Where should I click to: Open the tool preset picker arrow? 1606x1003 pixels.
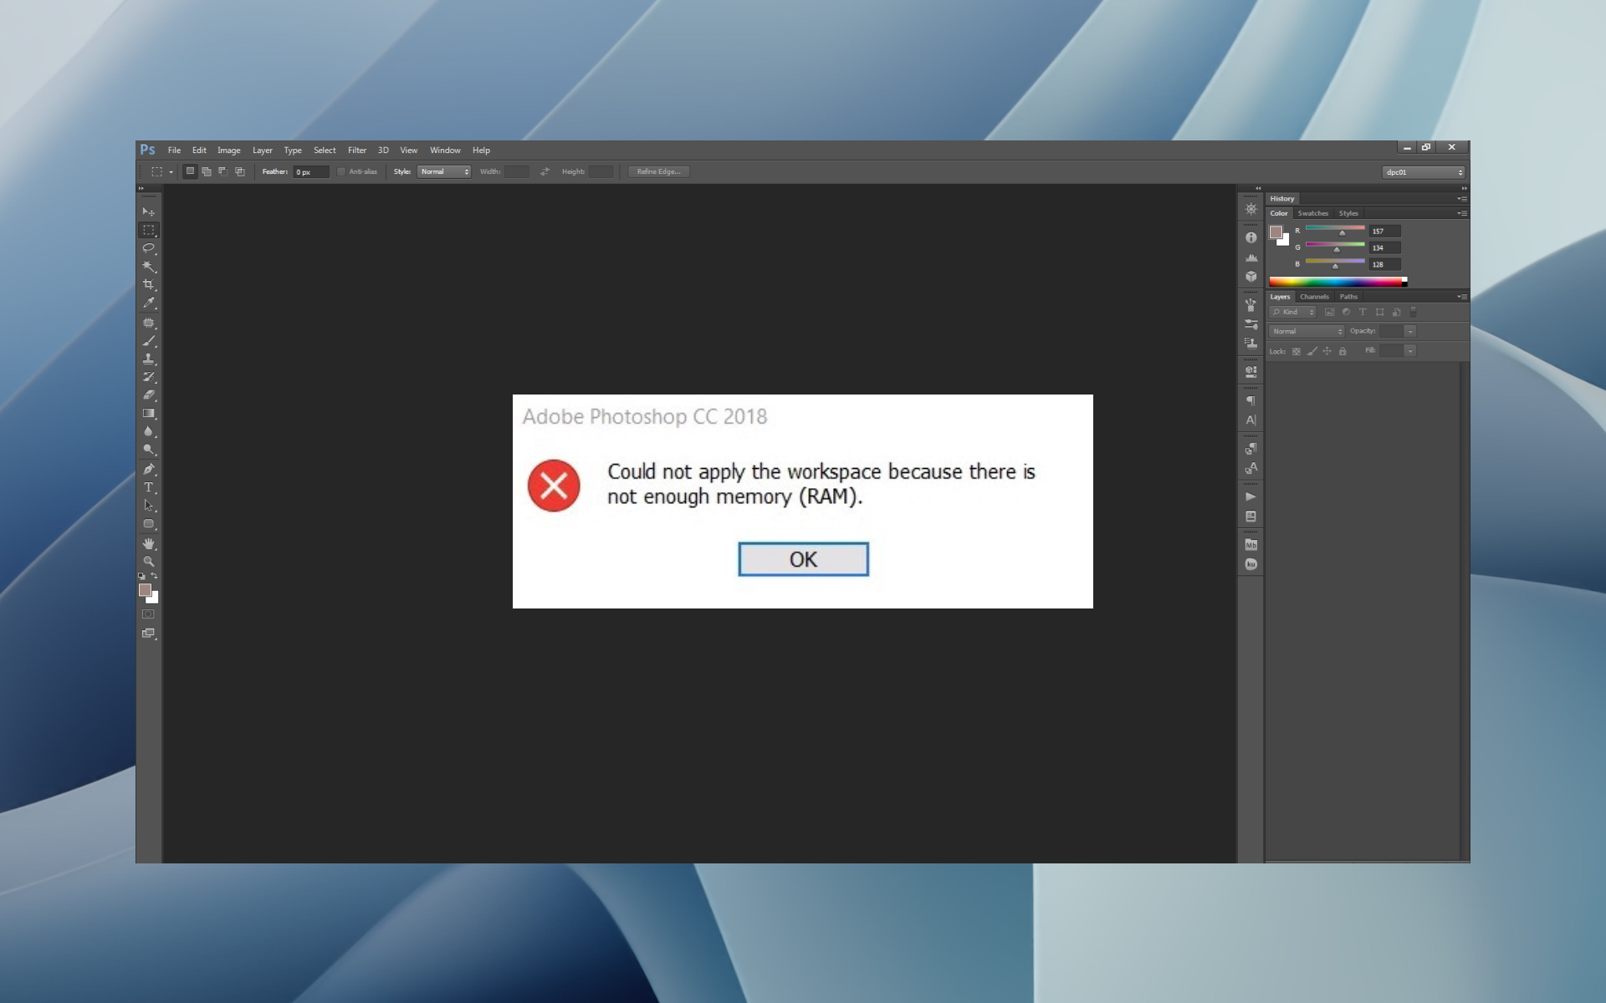(x=171, y=172)
